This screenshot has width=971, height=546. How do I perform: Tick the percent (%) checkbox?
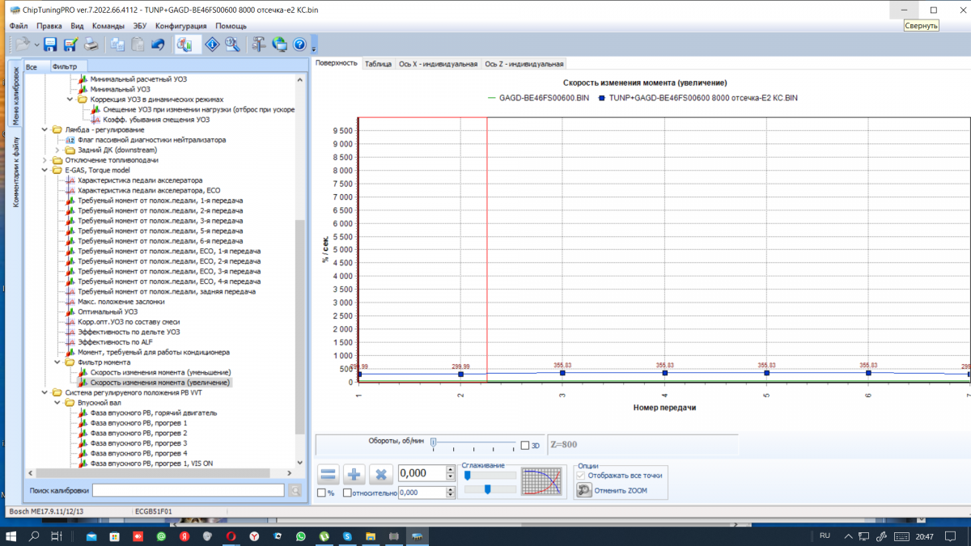pos(321,493)
